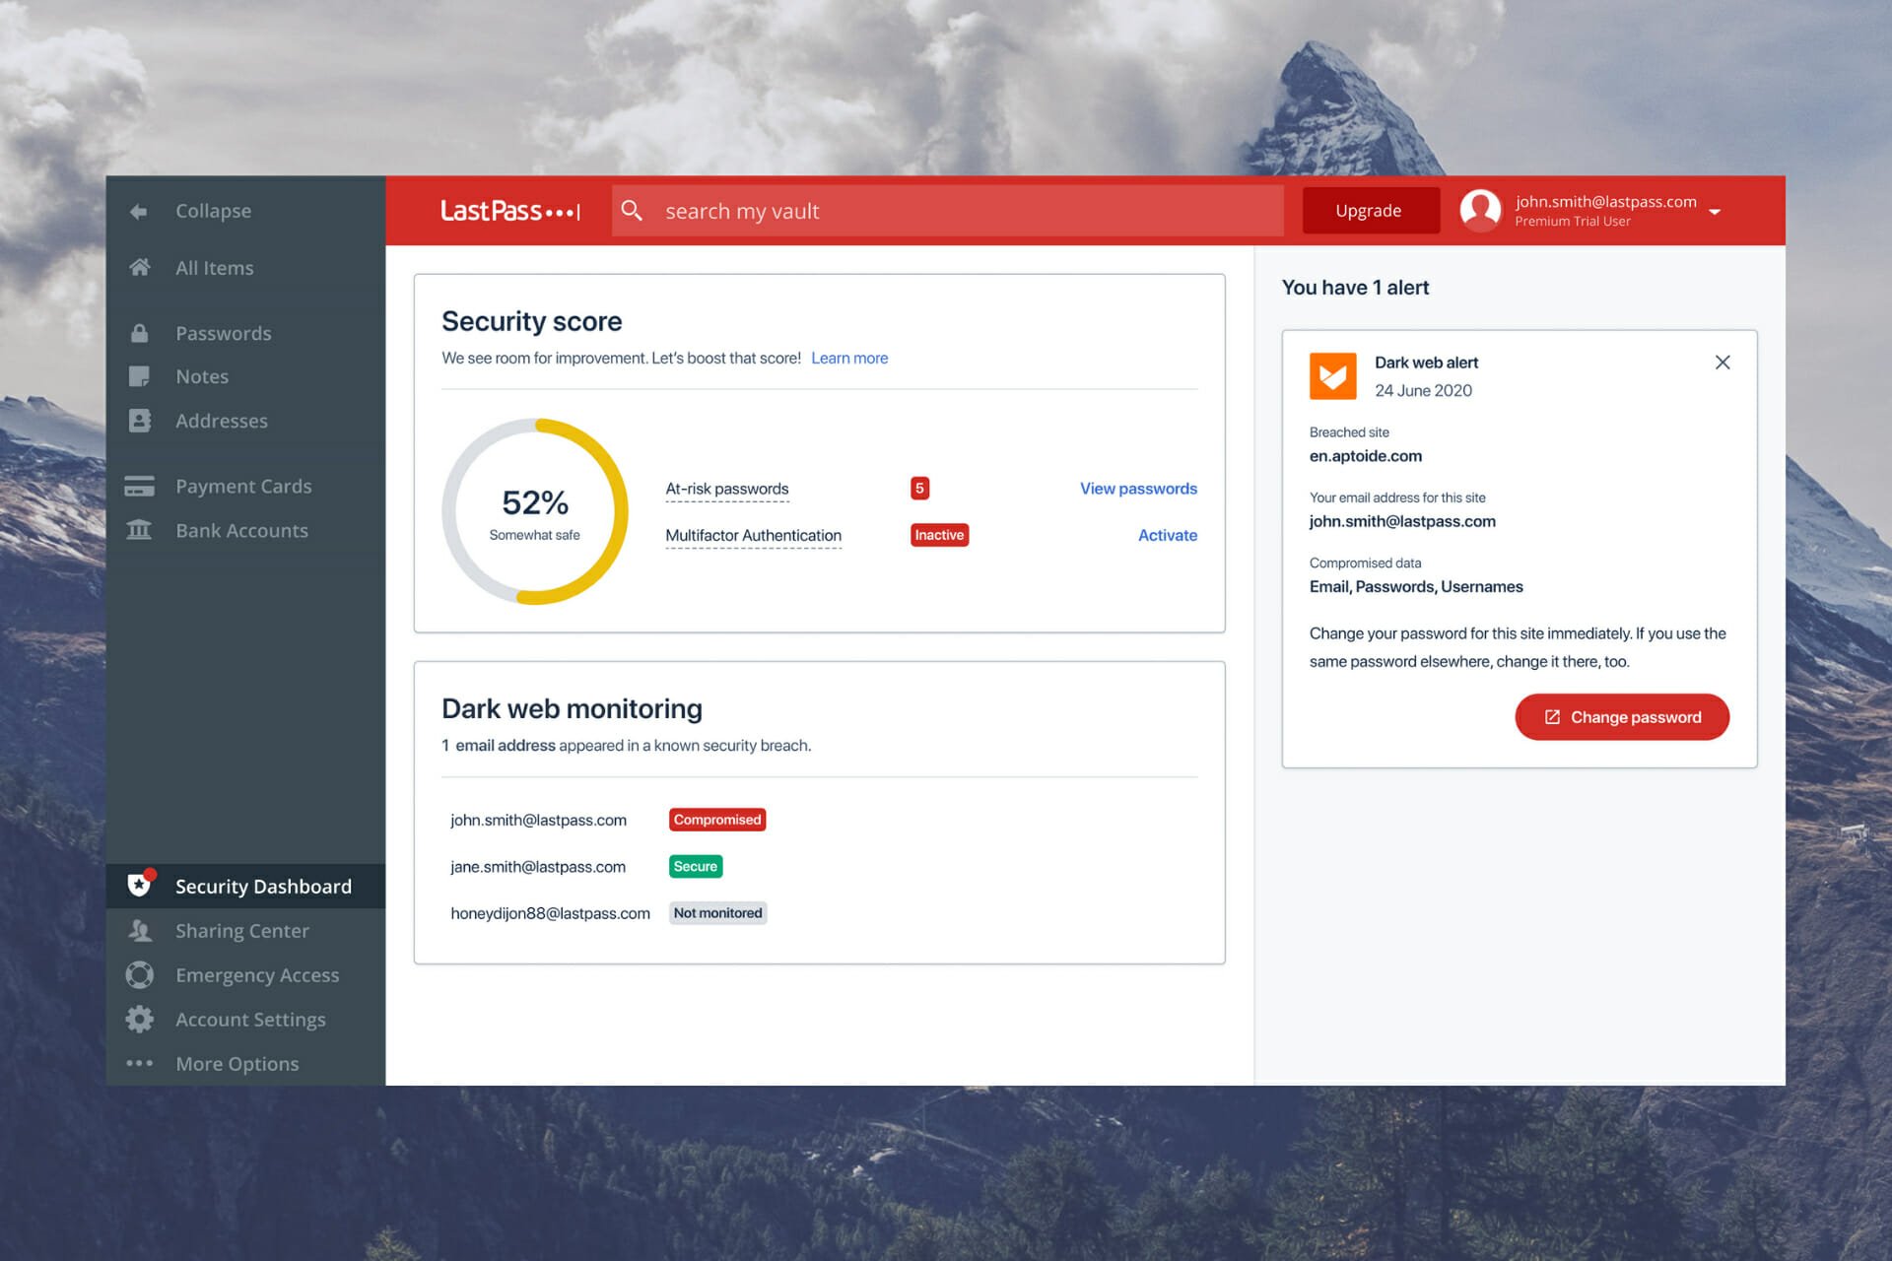Select honeydijon88@lastpass.com in monitoring list
This screenshot has height=1261, width=1892.
click(550, 913)
